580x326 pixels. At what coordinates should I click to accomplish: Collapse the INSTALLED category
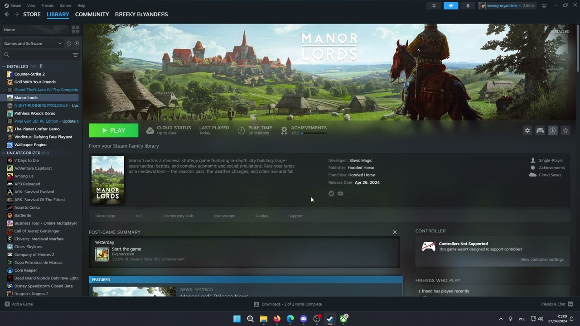click(4, 67)
